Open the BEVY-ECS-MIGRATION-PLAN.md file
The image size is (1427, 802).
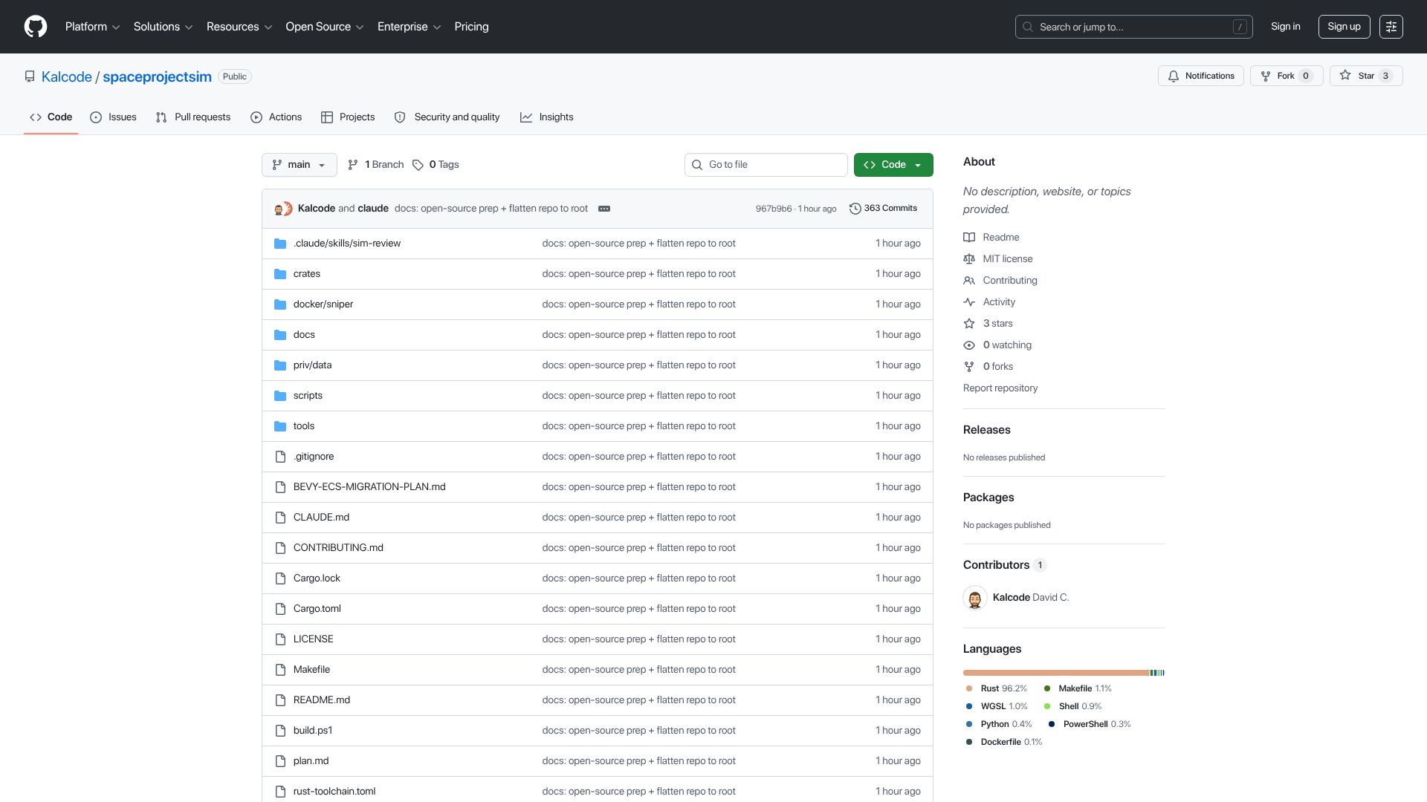click(369, 487)
